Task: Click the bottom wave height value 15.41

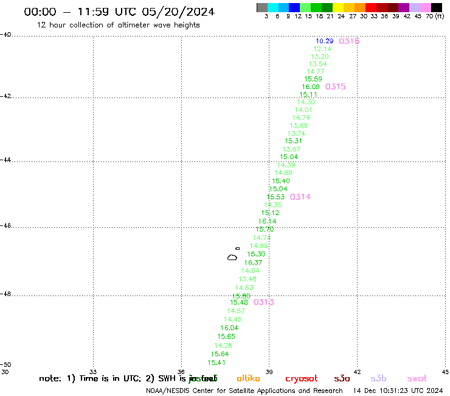Action: (216, 362)
